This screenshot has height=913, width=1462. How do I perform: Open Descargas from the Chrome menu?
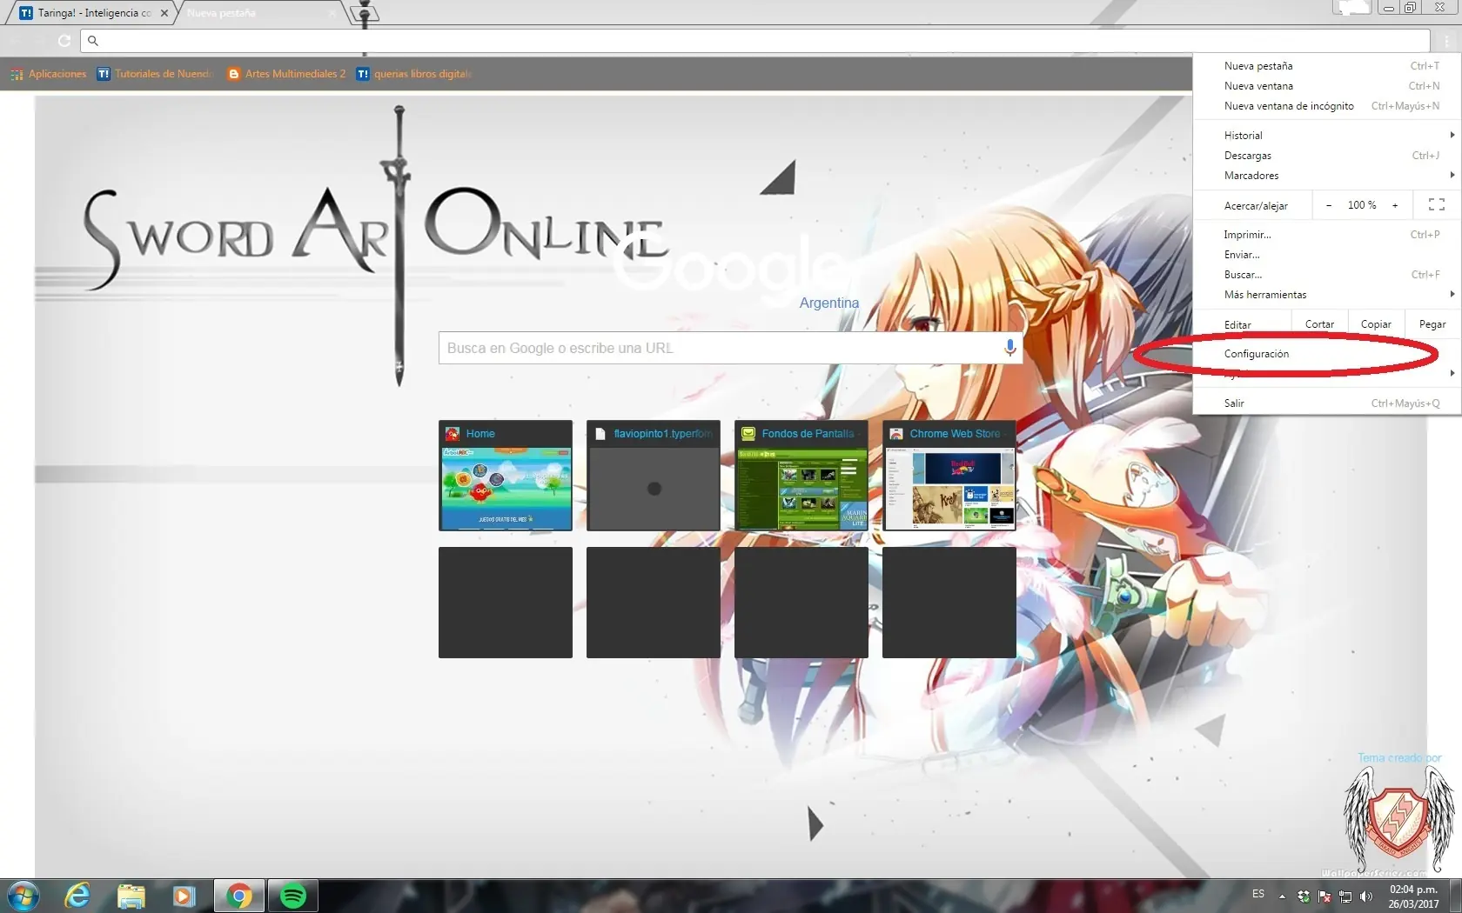tap(1327, 156)
